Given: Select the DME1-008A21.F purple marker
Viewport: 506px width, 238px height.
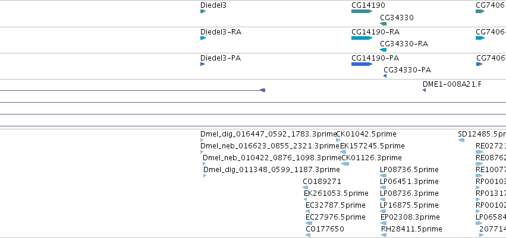Looking at the screenshot, I should click(425, 90).
